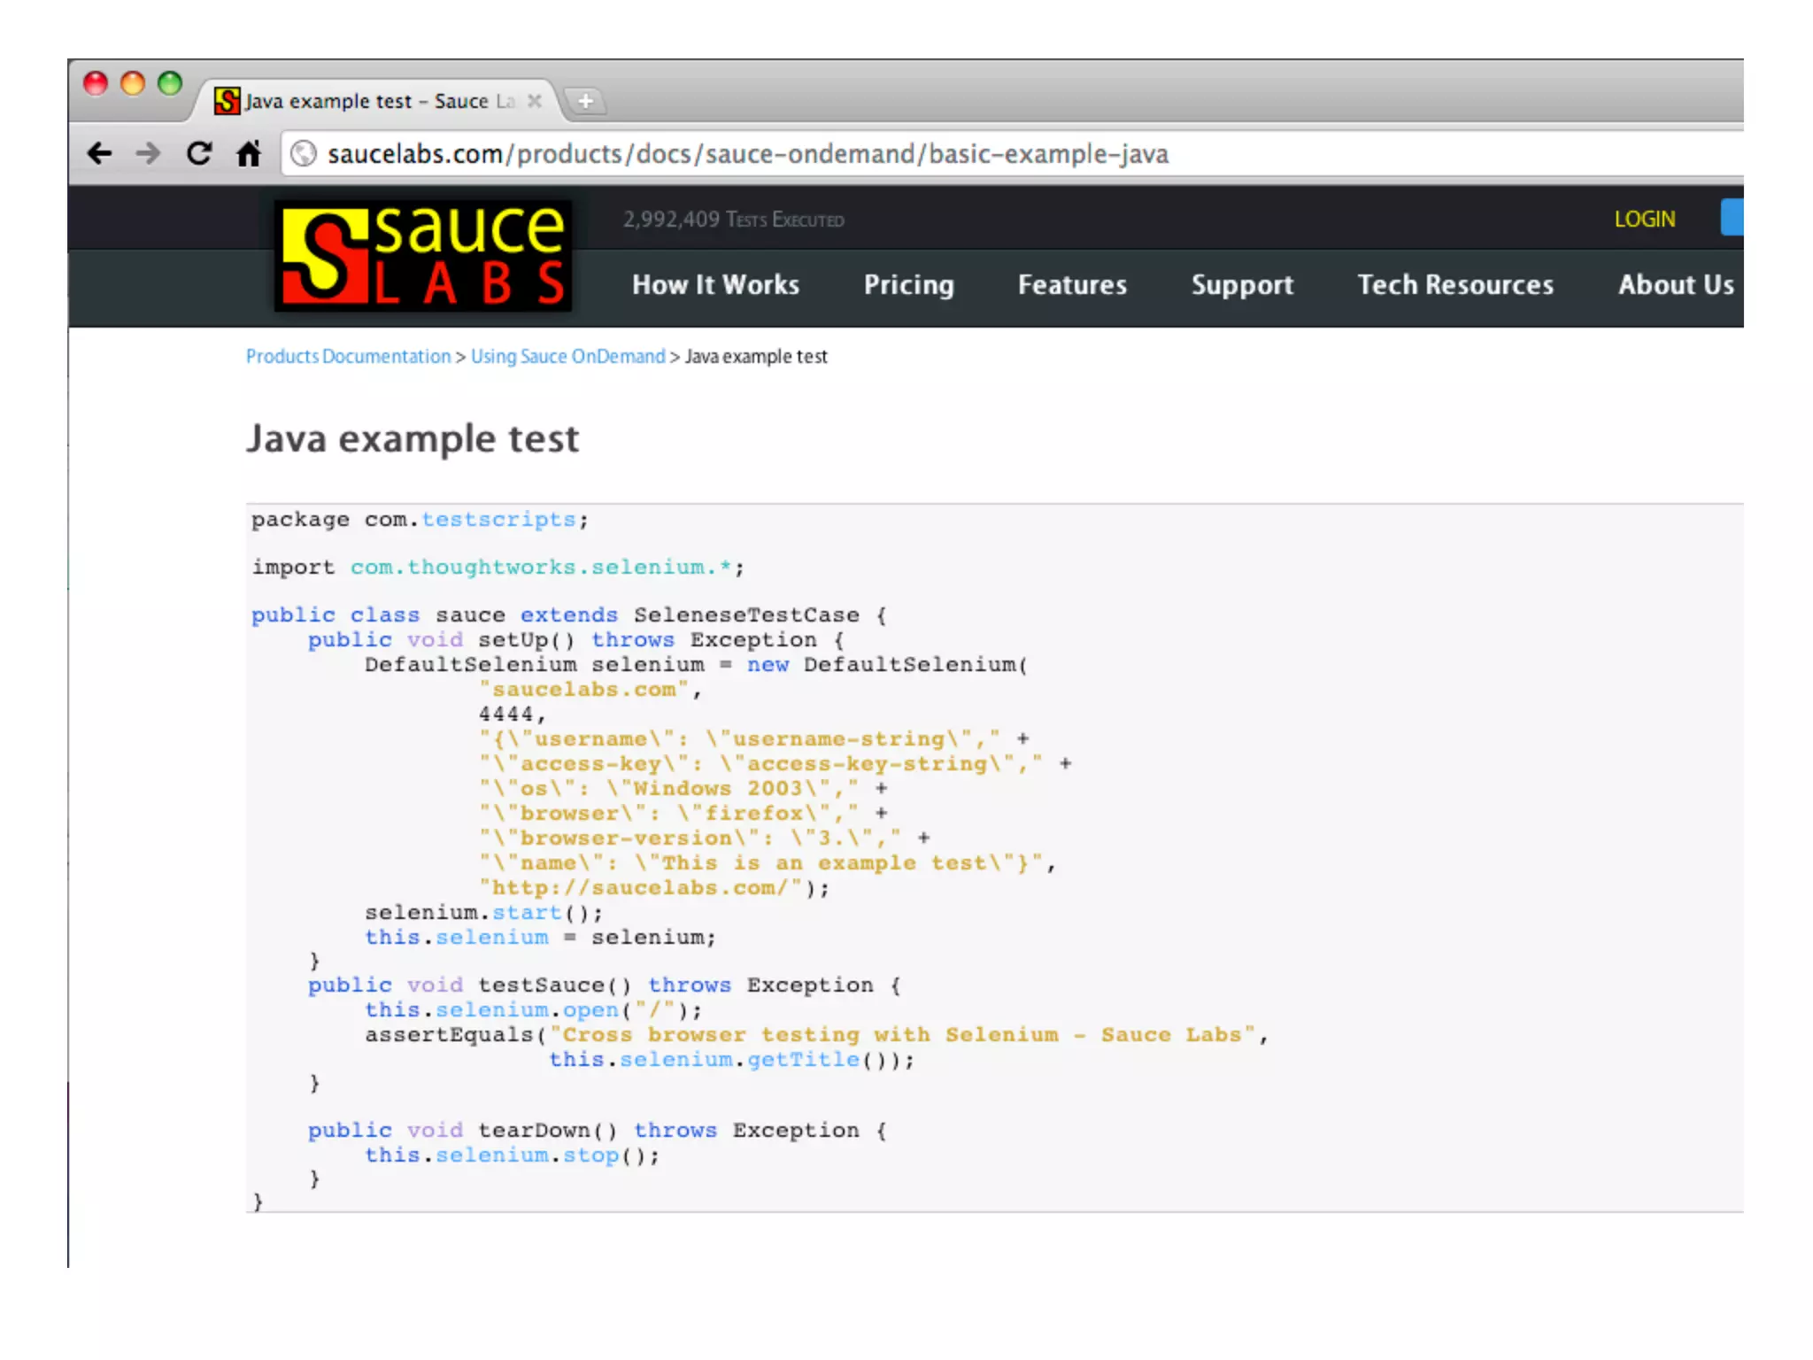This screenshot has height=1360, width=1813.
Task: Click the browser forward arrow
Action: pos(149,154)
